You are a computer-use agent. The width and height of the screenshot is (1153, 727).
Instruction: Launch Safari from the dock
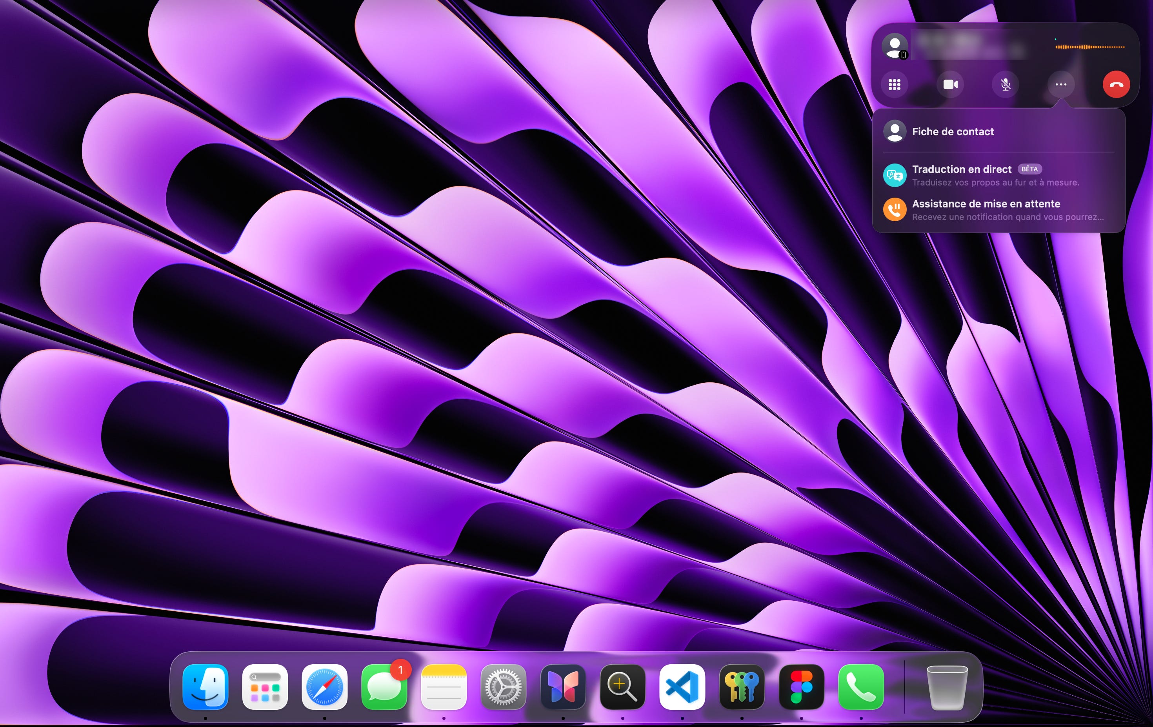(x=325, y=686)
